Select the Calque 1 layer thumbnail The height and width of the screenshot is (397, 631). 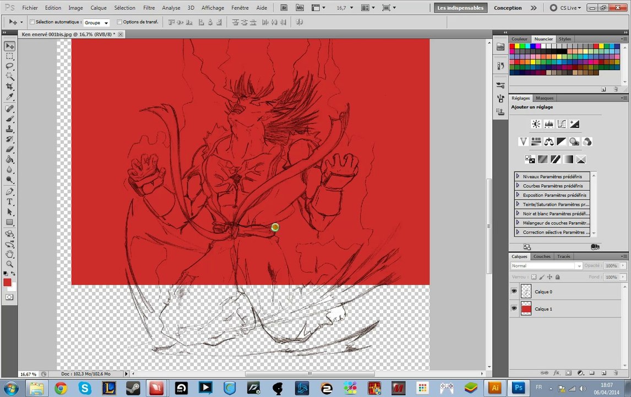526,309
